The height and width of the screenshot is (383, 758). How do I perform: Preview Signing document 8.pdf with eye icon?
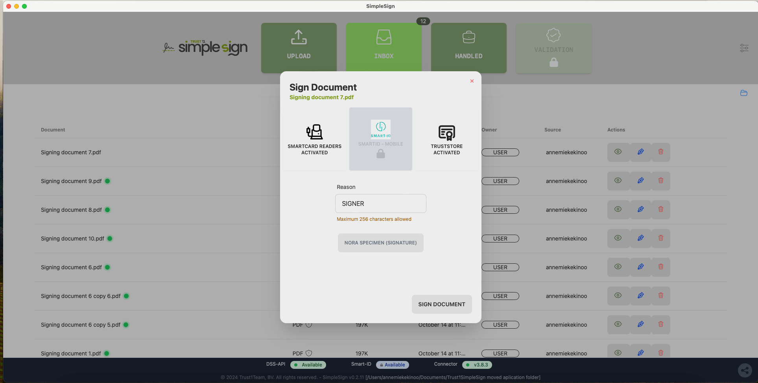tap(618, 209)
